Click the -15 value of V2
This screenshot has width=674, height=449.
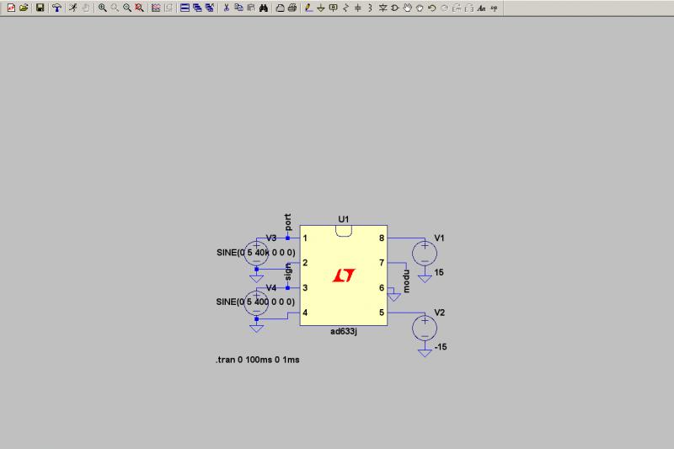coord(441,347)
